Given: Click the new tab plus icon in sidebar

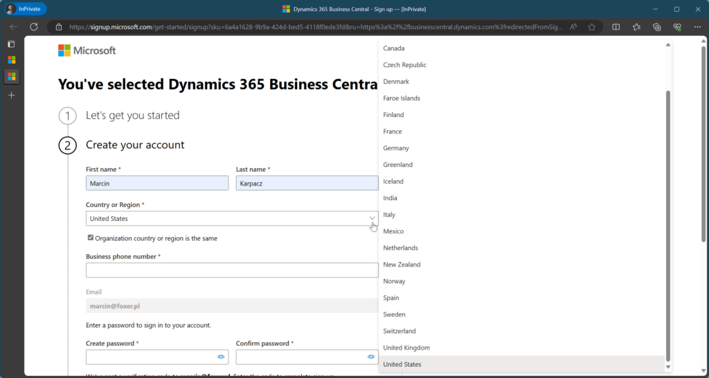Looking at the screenshot, I should click(11, 95).
